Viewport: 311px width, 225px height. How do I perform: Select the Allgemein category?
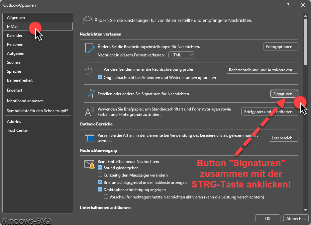[x=38, y=18]
